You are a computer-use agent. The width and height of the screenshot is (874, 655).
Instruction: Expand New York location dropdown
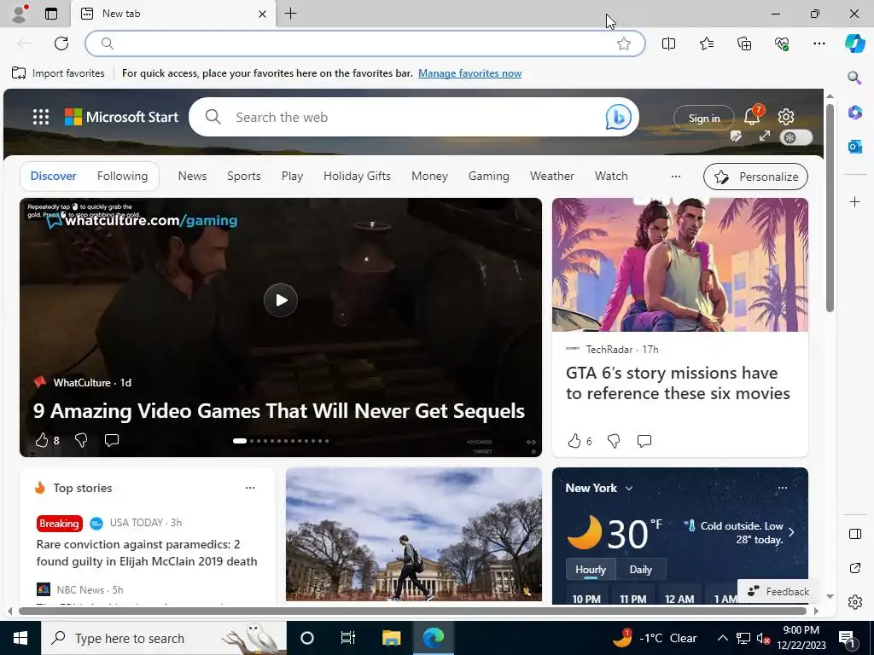click(x=629, y=488)
